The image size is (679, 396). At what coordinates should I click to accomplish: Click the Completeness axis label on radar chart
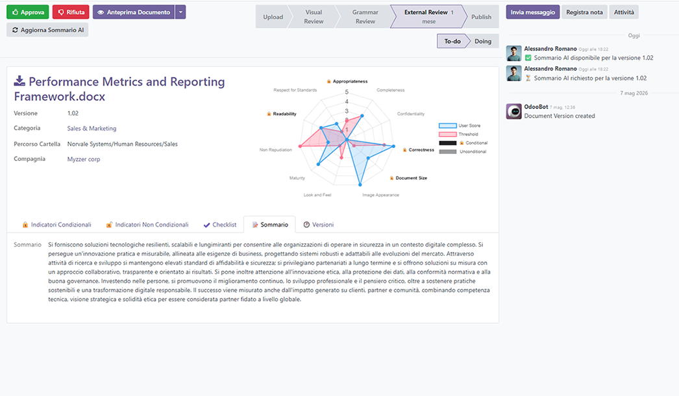[390, 90]
